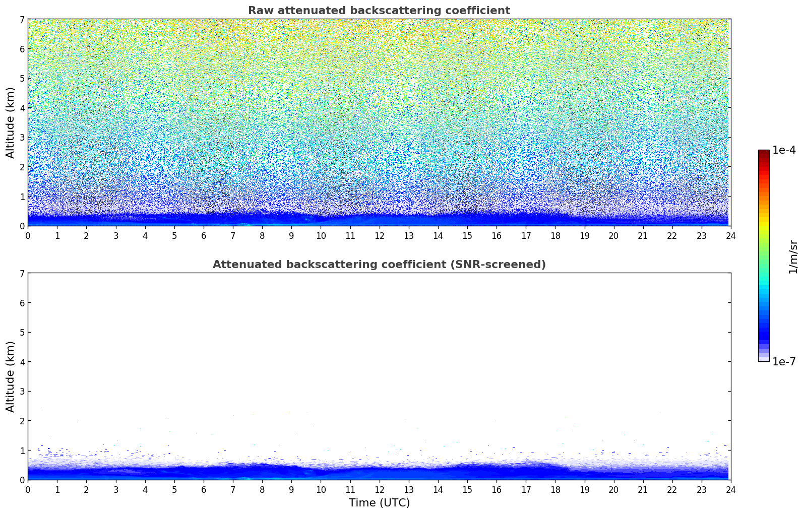Click the '7' altitude tick of the Raw plot
The height and width of the screenshot is (514, 804).
coord(22,20)
